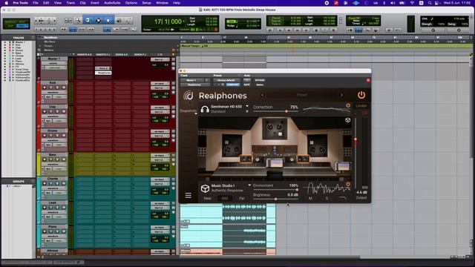Select the Mid listening position

225,198
